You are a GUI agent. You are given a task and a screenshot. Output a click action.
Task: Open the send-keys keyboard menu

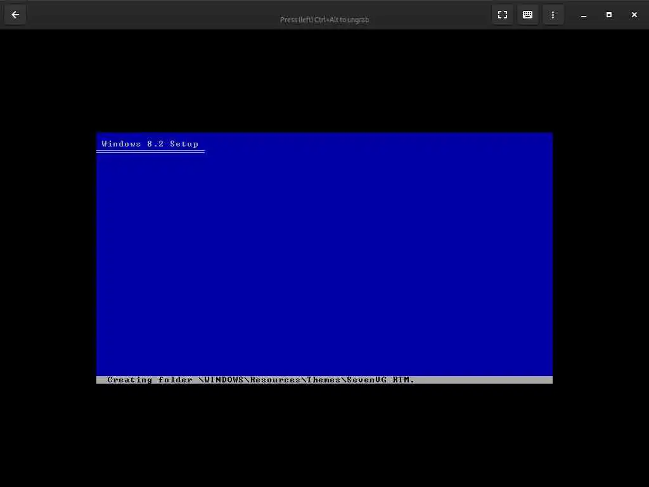pos(528,15)
